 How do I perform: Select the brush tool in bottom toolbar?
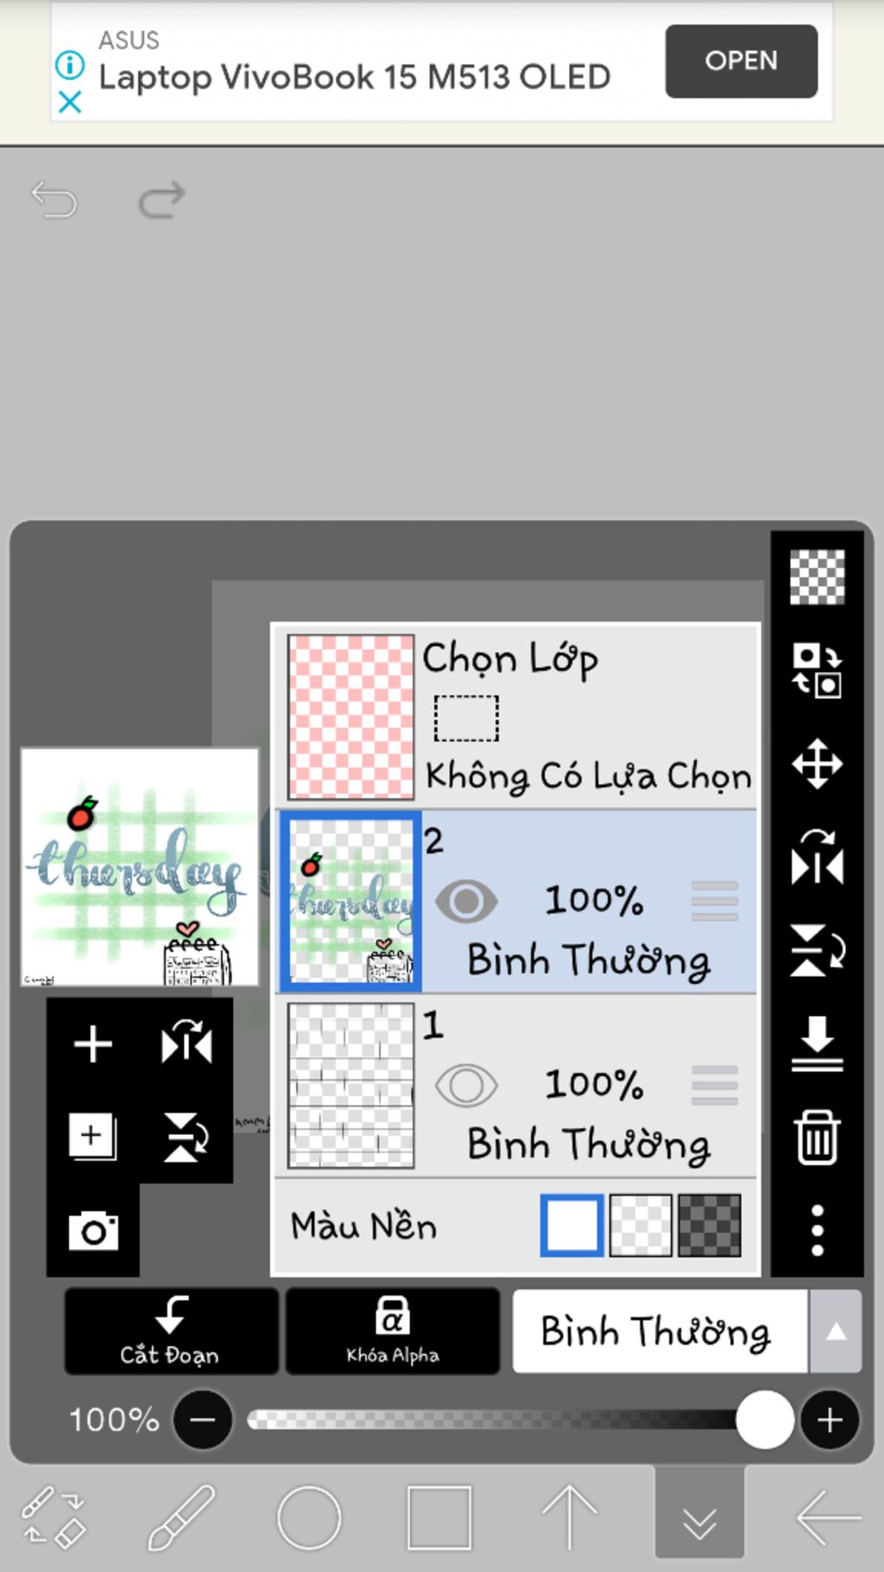point(180,1518)
